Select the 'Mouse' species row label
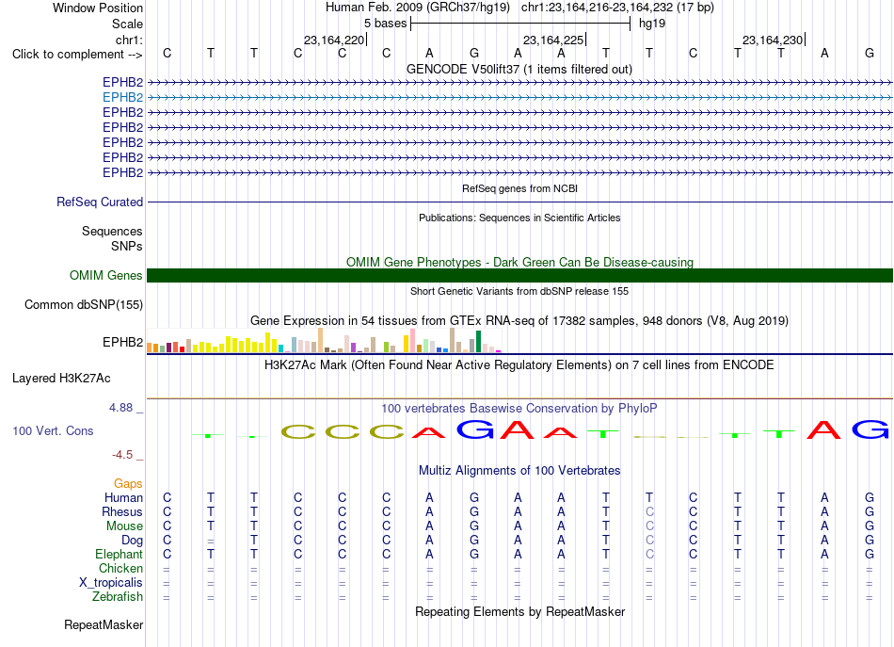The height and width of the screenshot is (647, 894). point(124,526)
